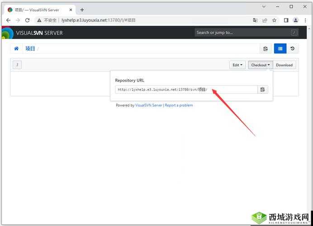Collapse the Checkout dropdown
313x226 pixels.
[261, 65]
